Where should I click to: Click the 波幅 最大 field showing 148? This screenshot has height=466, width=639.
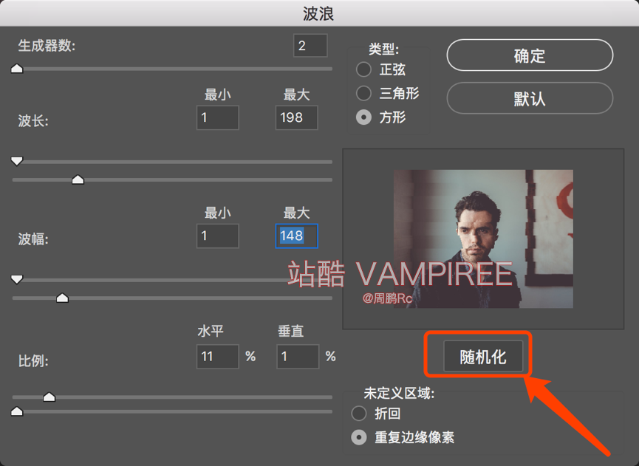297,236
